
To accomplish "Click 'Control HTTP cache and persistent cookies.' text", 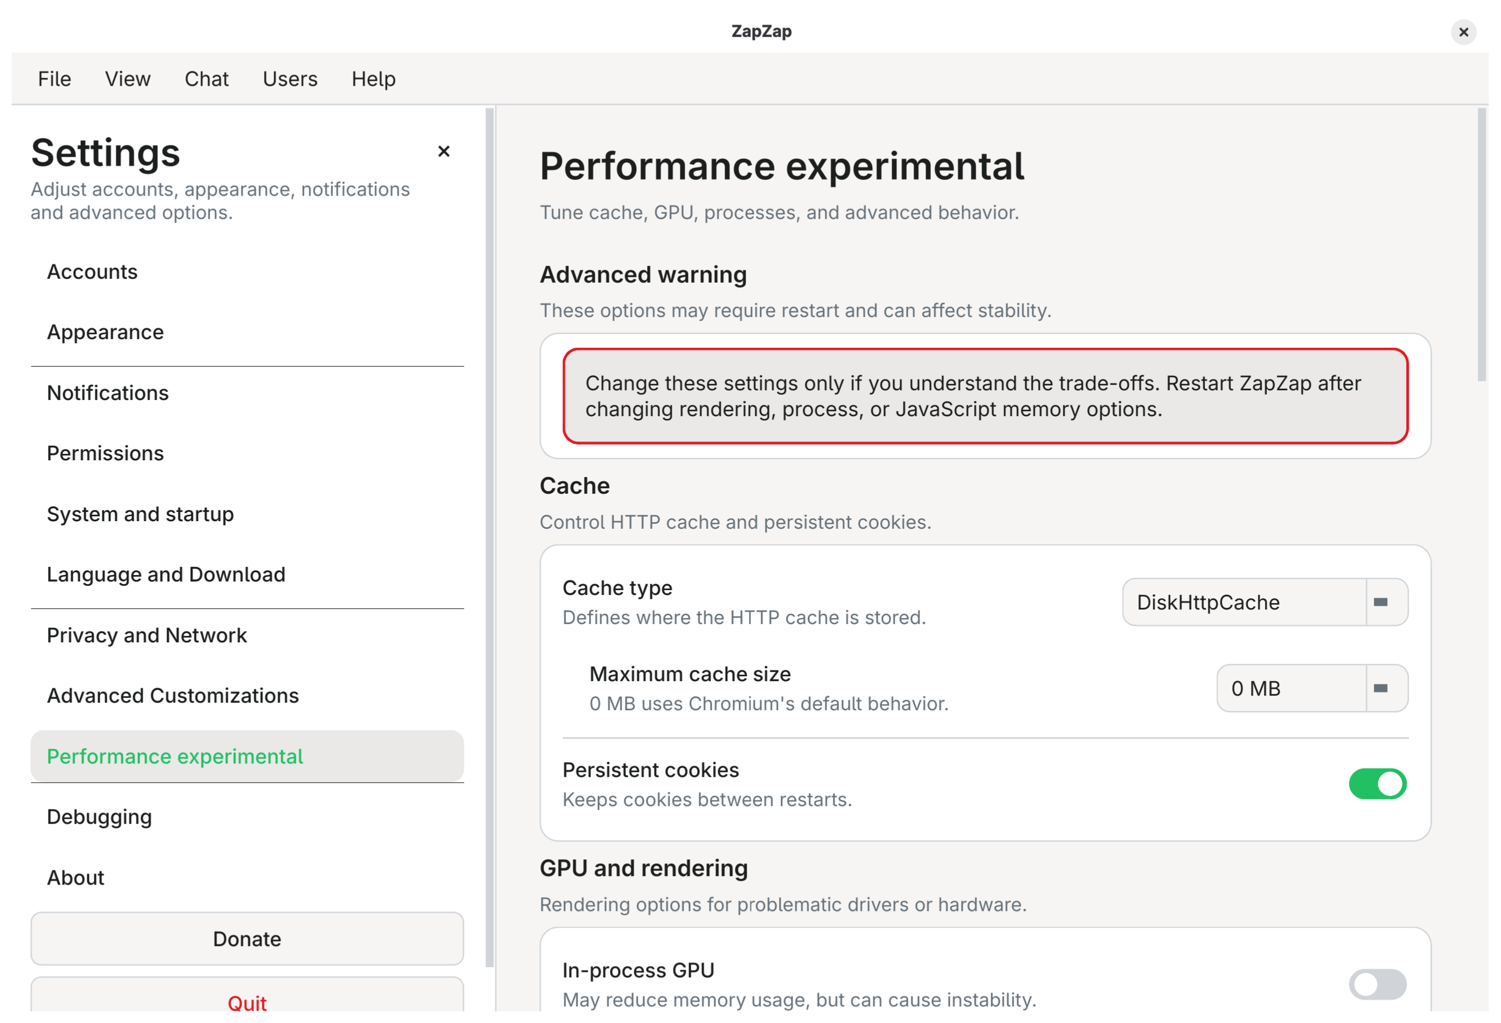I will pos(735,522).
